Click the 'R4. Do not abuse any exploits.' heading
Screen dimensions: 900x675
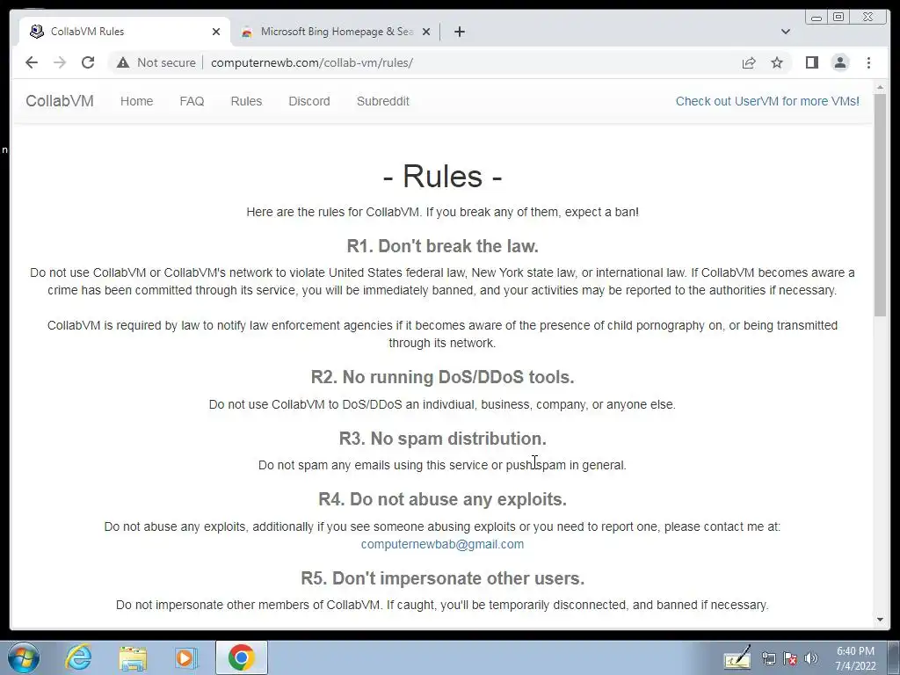coord(443,499)
